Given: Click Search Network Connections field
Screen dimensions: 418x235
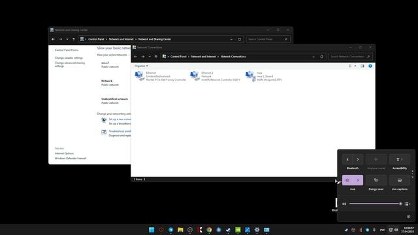Looking at the screenshot, I should (x=350, y=57).
